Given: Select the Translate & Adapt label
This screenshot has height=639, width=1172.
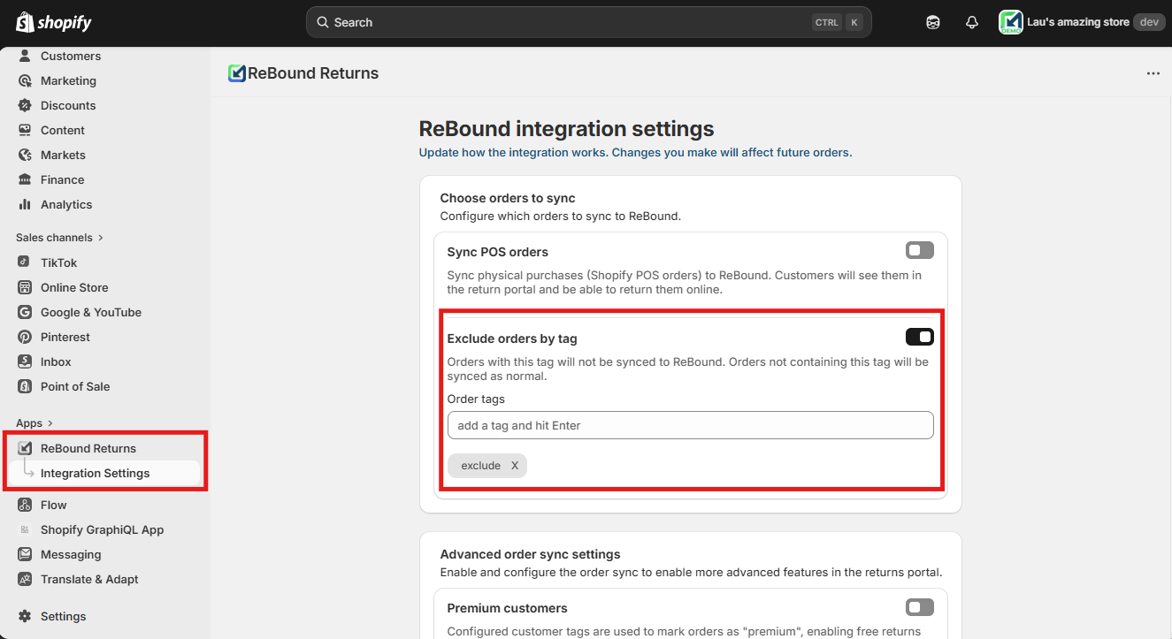Looking at the screenshot, I should click(89, 579).
